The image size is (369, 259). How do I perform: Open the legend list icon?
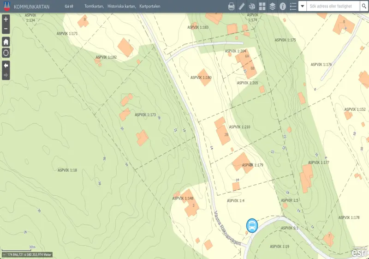[293, 6]
